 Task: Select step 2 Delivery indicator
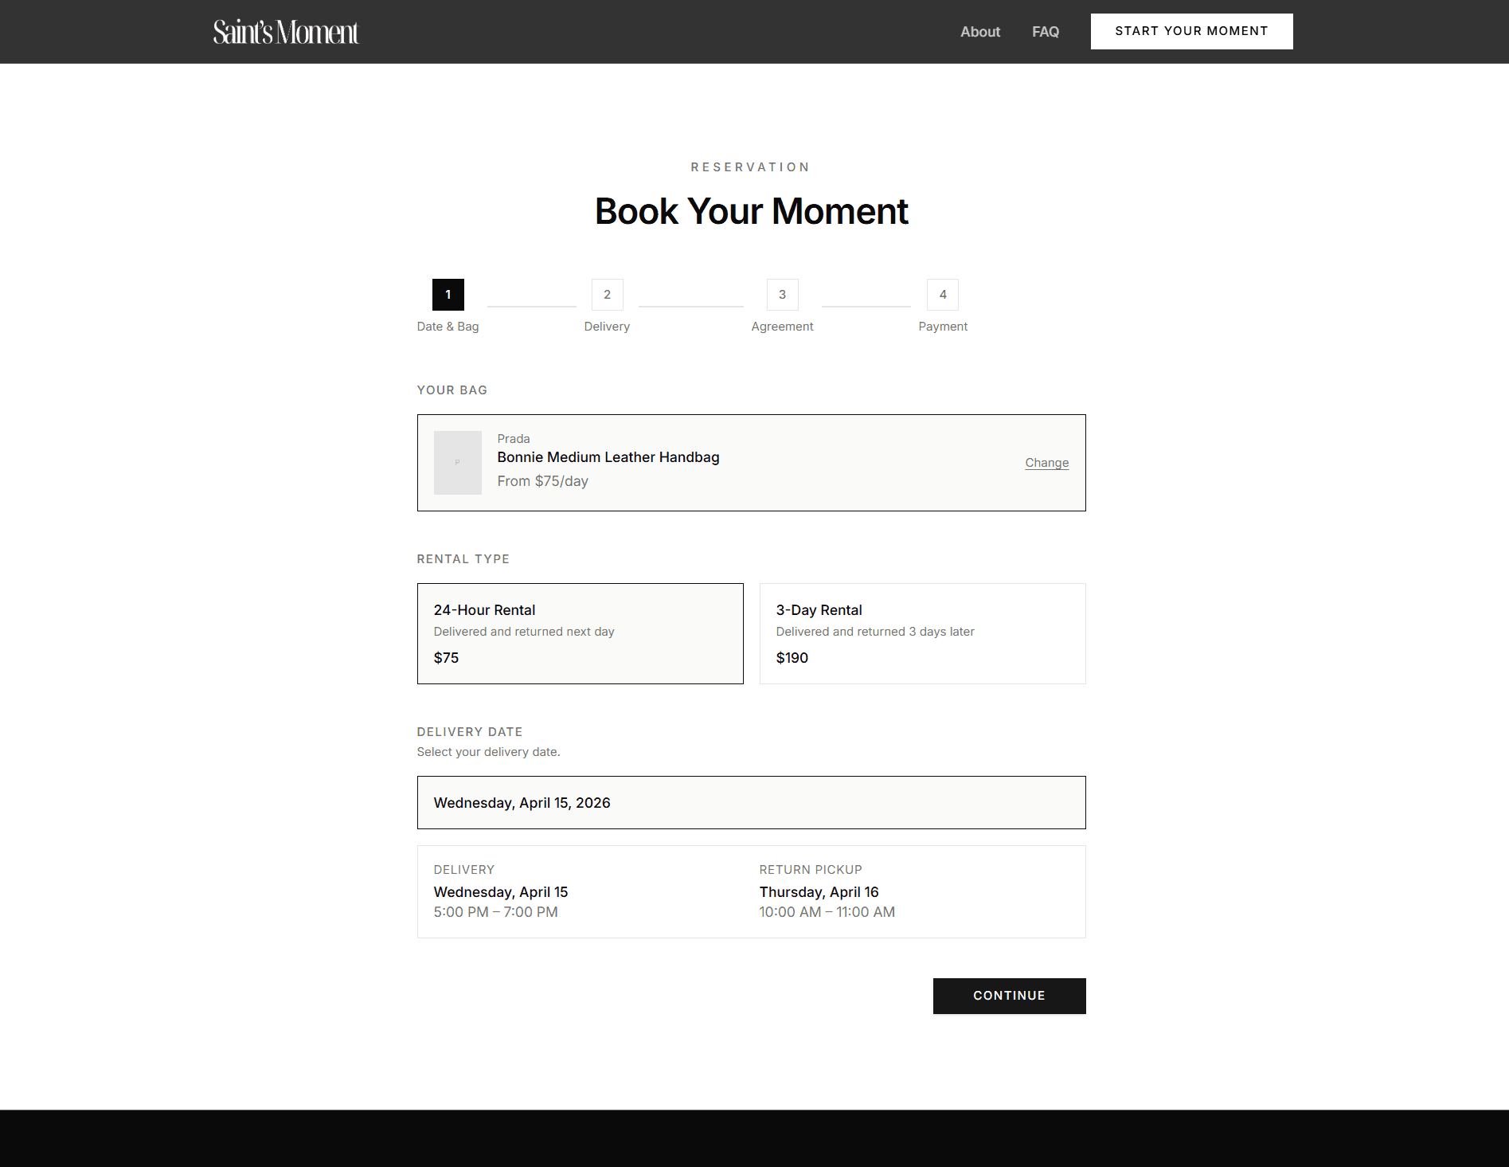tap(607, 294)
